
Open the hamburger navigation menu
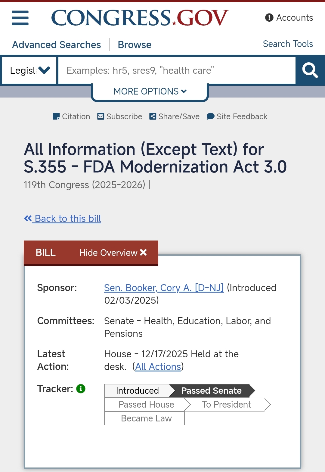[20, 18]
